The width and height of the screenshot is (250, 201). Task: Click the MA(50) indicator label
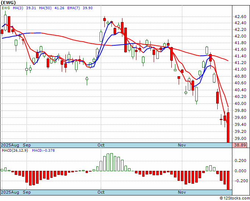pos(45,8)
